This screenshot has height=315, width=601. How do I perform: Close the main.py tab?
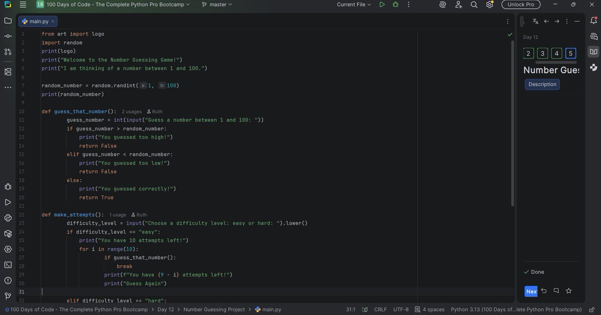coord(53,21)
